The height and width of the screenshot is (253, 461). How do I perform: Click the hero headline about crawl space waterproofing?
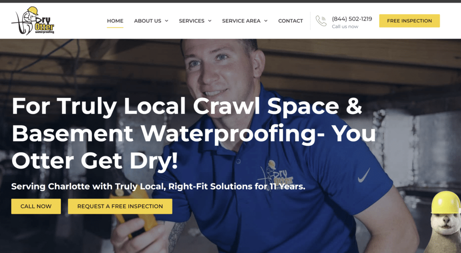tap(194, 133)
